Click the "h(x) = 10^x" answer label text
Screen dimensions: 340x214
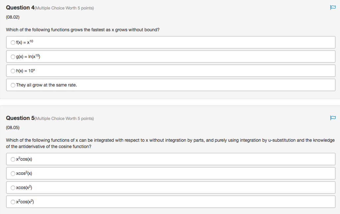pos(25,71)
